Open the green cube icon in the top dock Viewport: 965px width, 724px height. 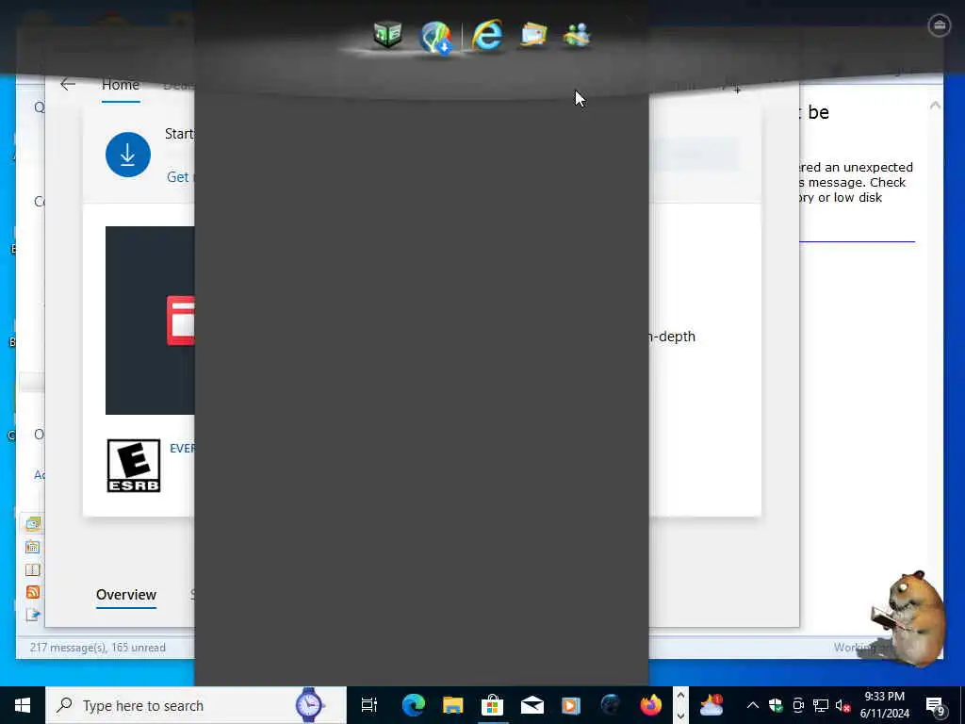click(x=387, y=35)
